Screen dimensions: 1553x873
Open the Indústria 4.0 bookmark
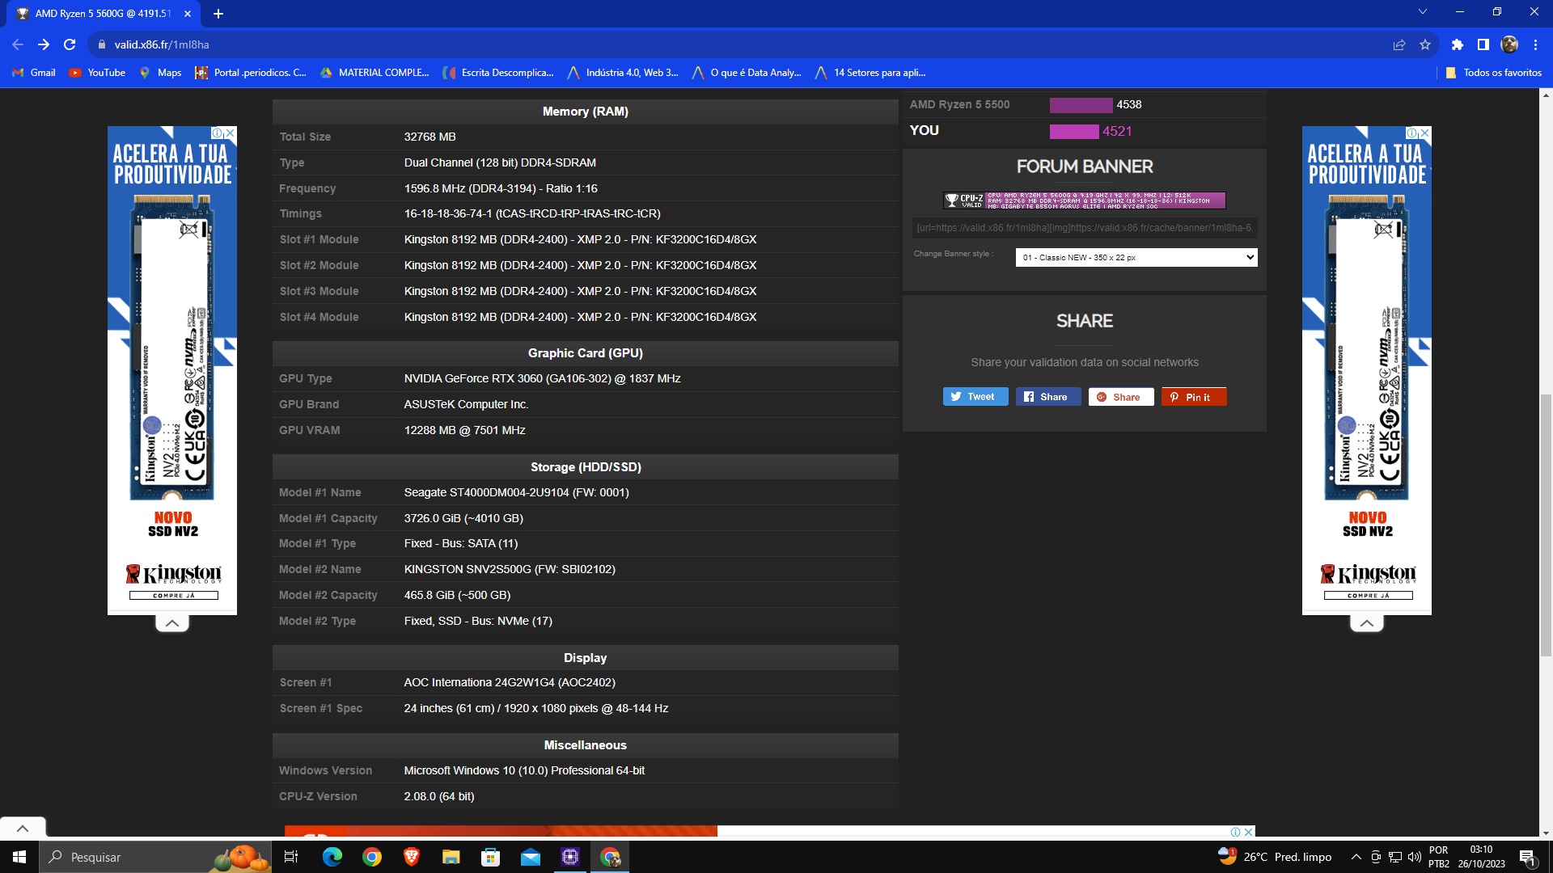coord(623,73)
